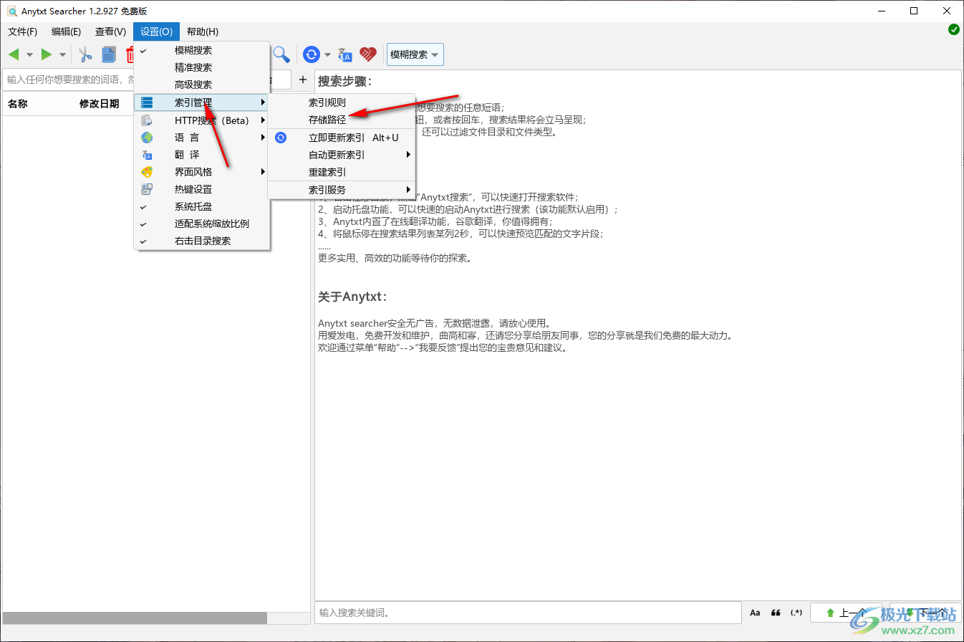964x642 pixels.
Task: Click the green back arrow icon
Action: 14,54
